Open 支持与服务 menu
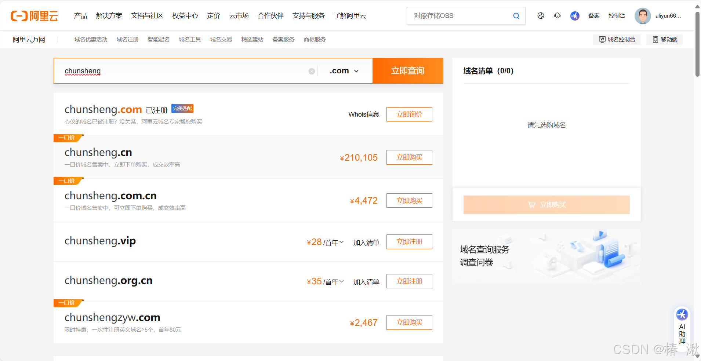Screen dimensions: 701x361 tap(309, 16)
